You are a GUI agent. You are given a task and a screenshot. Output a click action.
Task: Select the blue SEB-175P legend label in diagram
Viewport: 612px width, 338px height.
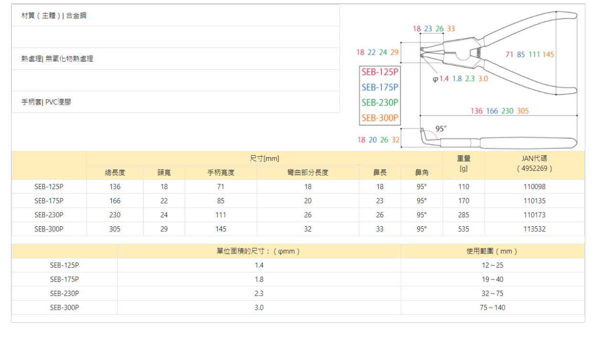point(380,87)
